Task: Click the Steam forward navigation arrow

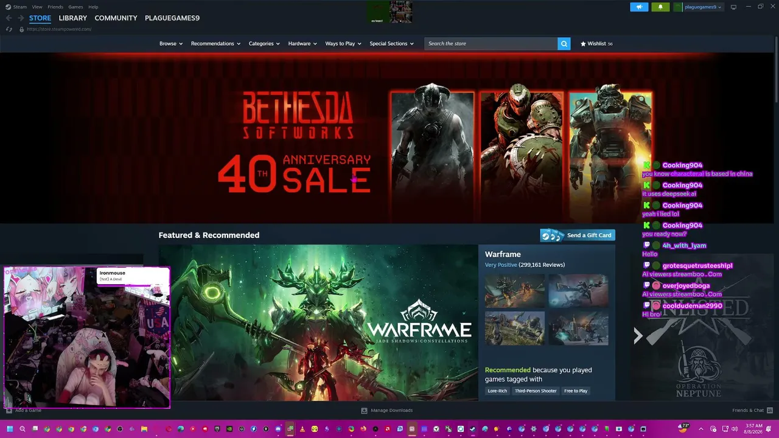Action: click(20, 18)
